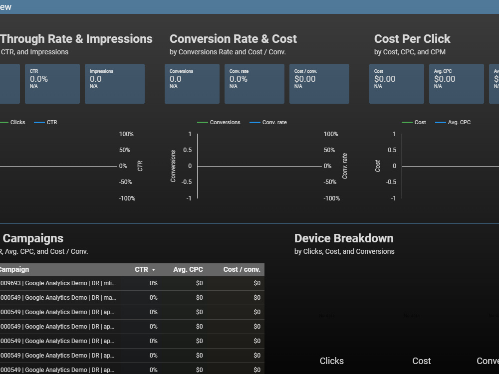Select the Cost scorecard showing $0.00
This screenshot has height=374, width=499.
pyautogui.click(x=397, y=84)
